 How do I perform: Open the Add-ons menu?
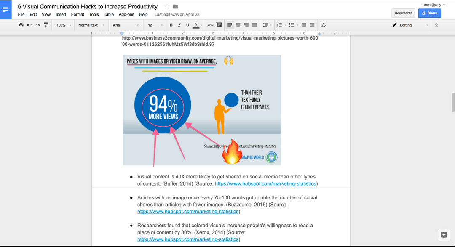[126, 14]
